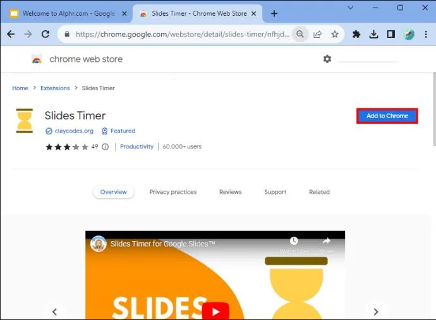Open a new browser tab
436x320 pixels.
pos(274,13)
